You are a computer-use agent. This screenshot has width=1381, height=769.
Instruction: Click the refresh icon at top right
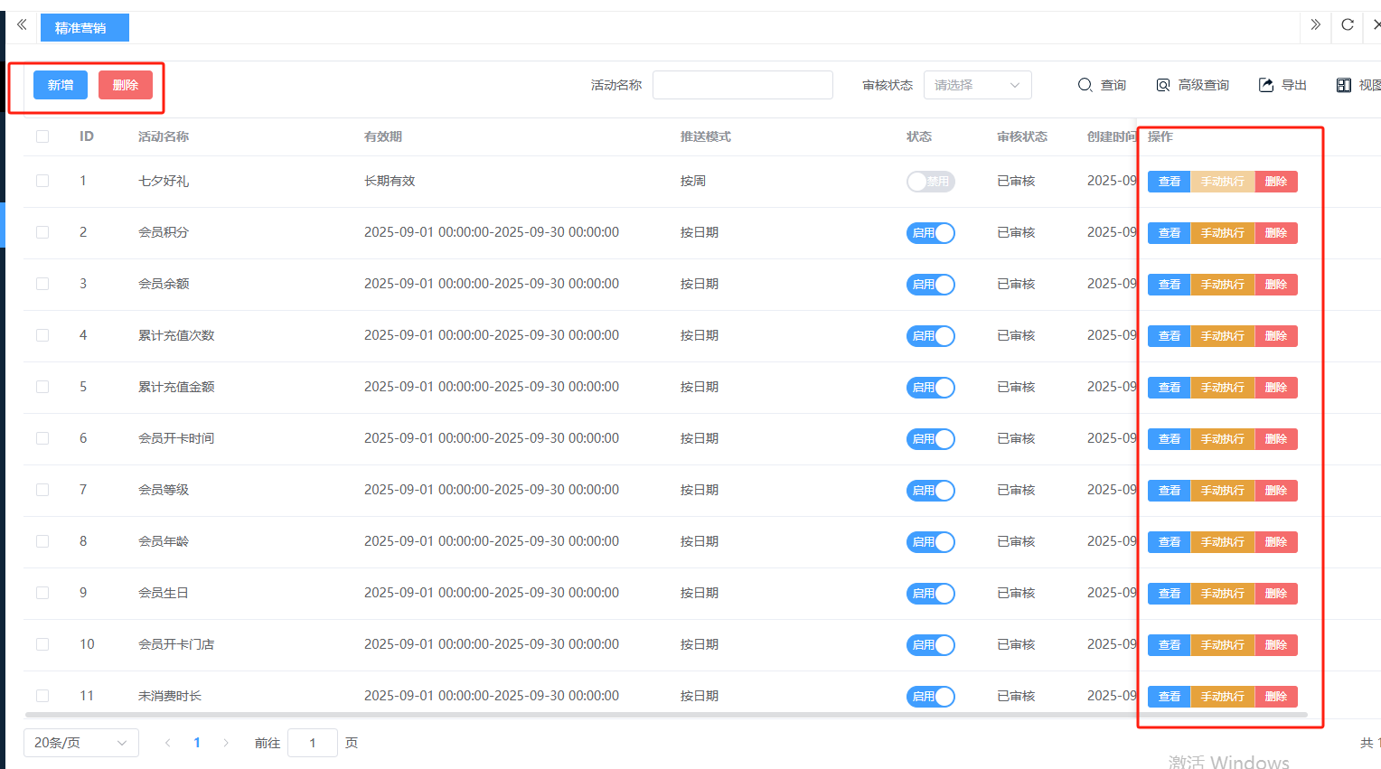pyautogui.click(x=1348, y=24)
